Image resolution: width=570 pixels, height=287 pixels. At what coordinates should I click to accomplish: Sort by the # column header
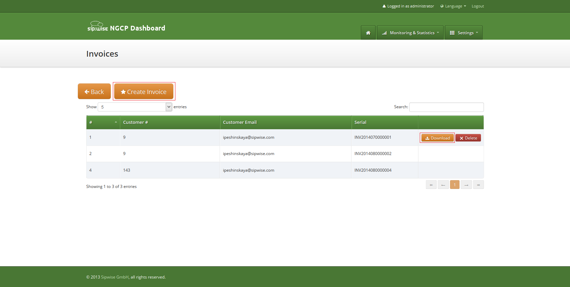(103, 122)
